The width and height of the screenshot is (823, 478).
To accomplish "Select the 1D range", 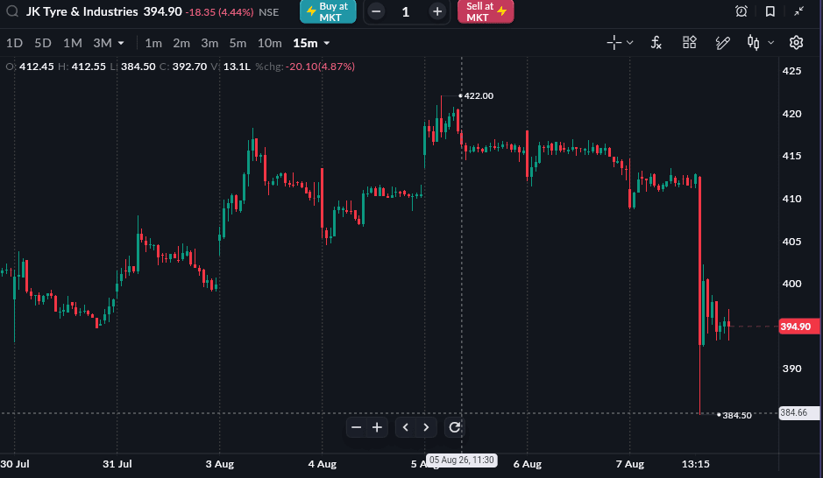I will [14, 43].
